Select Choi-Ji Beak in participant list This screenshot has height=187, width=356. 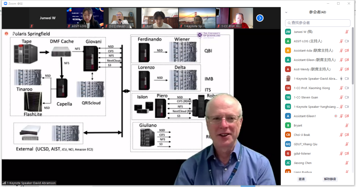coord(302,135)
